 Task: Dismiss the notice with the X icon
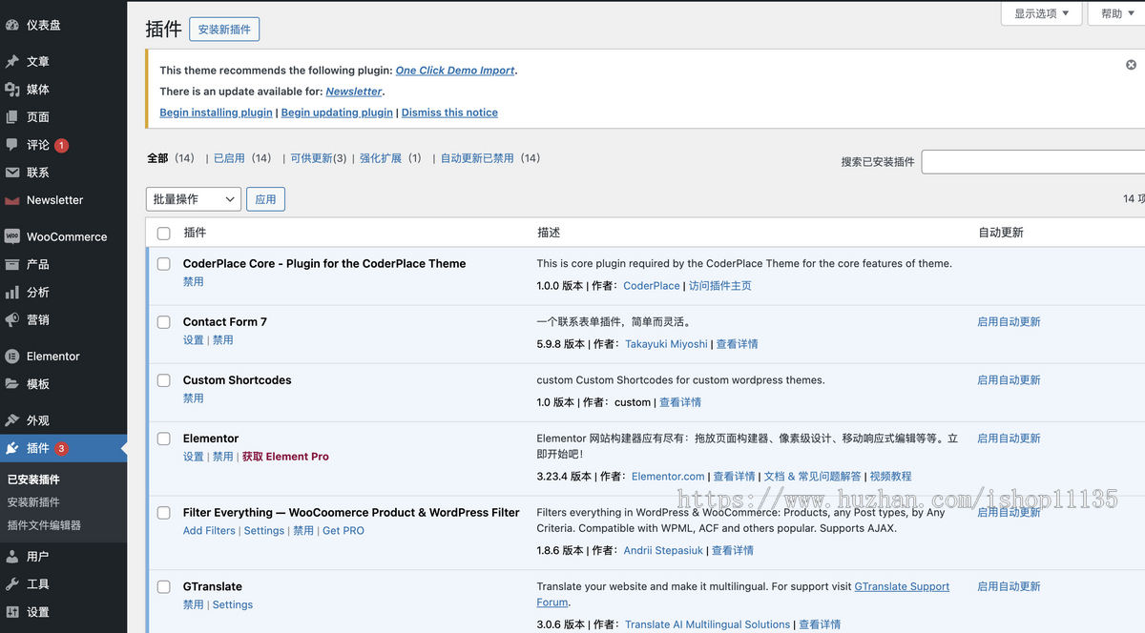coord(1131,65)
